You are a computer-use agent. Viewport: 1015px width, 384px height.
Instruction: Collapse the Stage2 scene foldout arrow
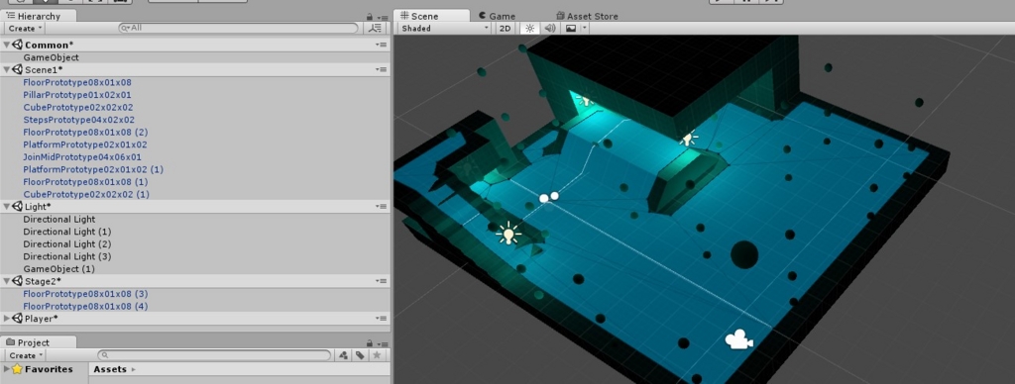7,281
